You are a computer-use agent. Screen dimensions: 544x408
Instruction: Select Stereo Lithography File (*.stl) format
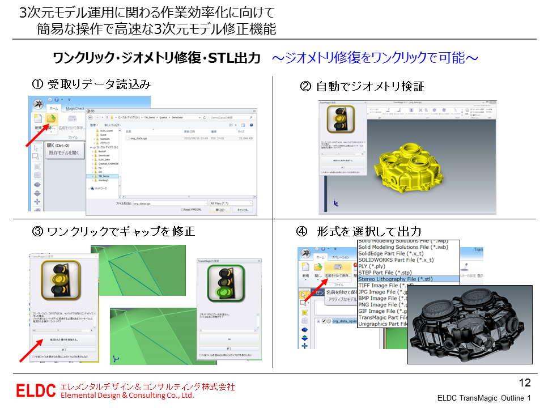point(409,279)
